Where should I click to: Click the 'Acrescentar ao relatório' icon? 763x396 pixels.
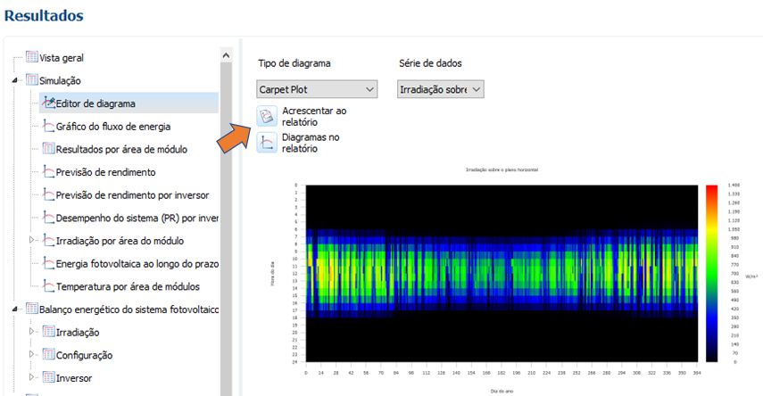click(x=267, y=116)
